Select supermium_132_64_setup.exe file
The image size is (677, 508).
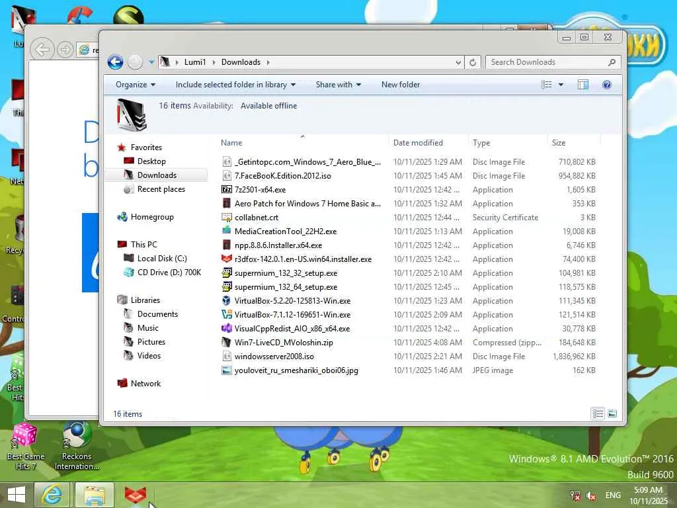point(286,287)
